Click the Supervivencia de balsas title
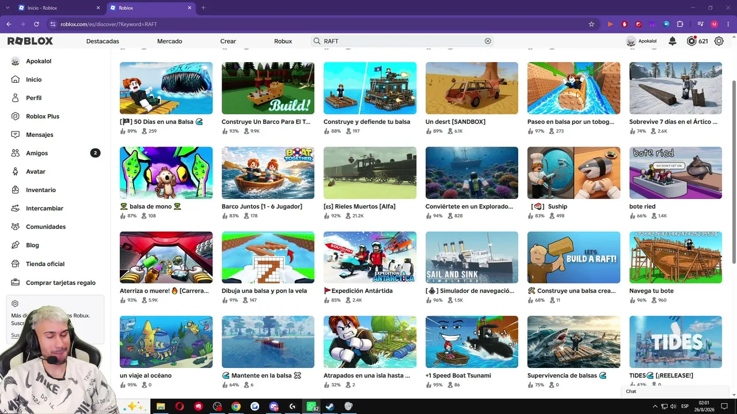Image resolution: width=737 pixels, height=414 pixels. (x=567, y=375)
